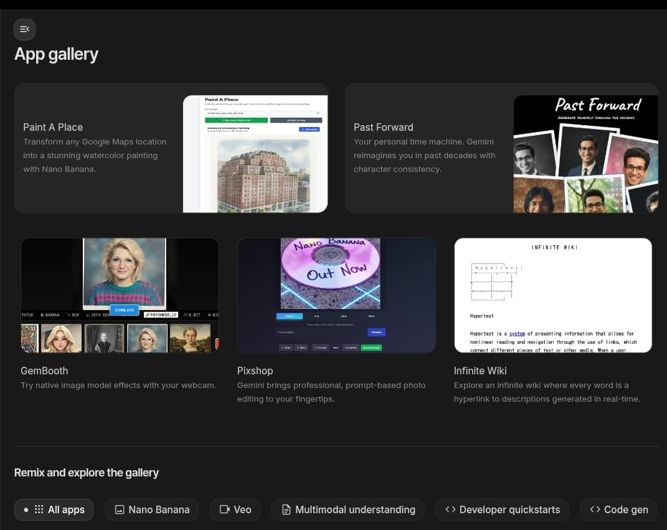Click the grid icon on the All apps chip

click(x=40, y=509)
